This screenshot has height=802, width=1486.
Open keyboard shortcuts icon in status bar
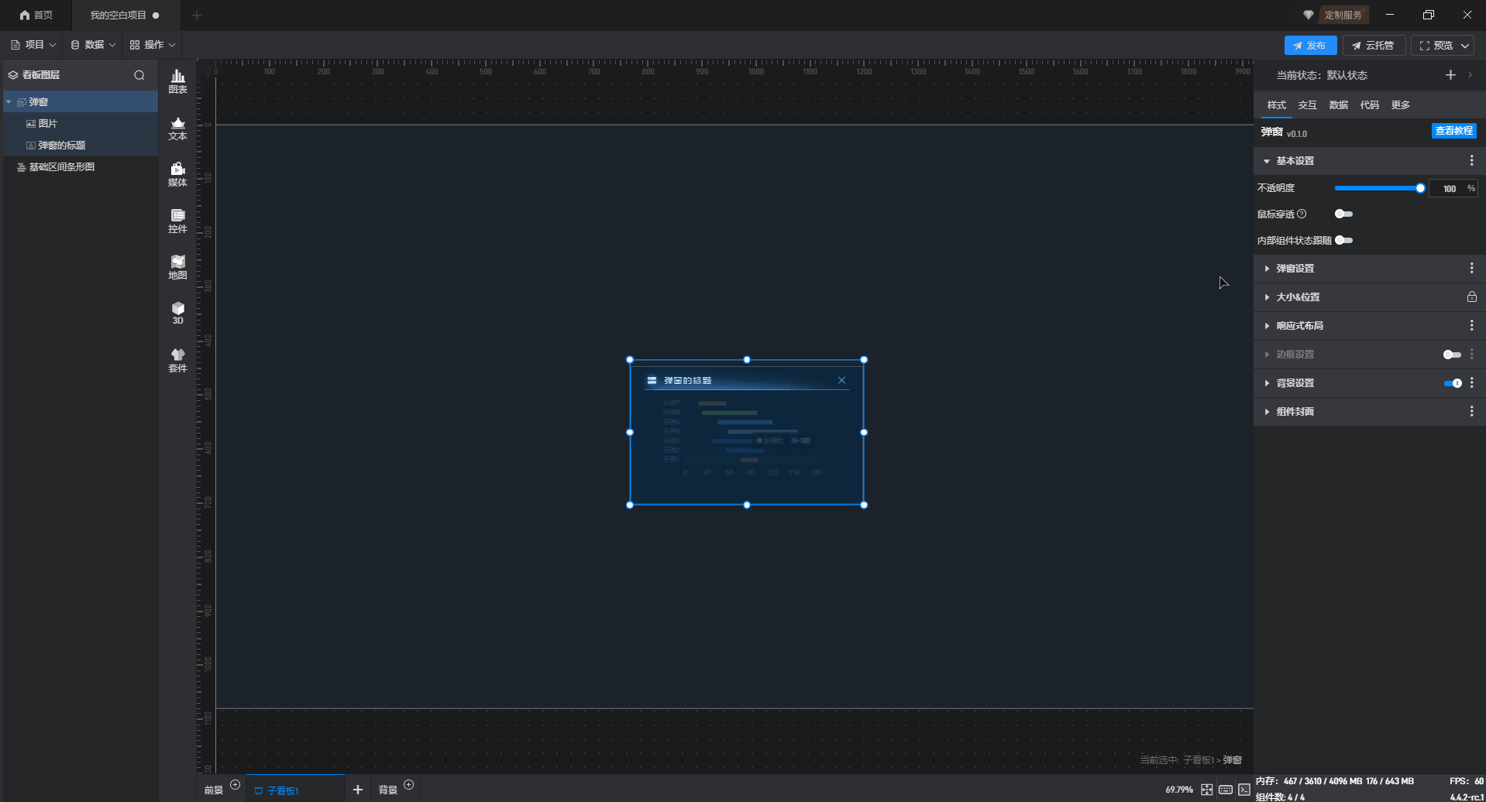pos(1226,790)
